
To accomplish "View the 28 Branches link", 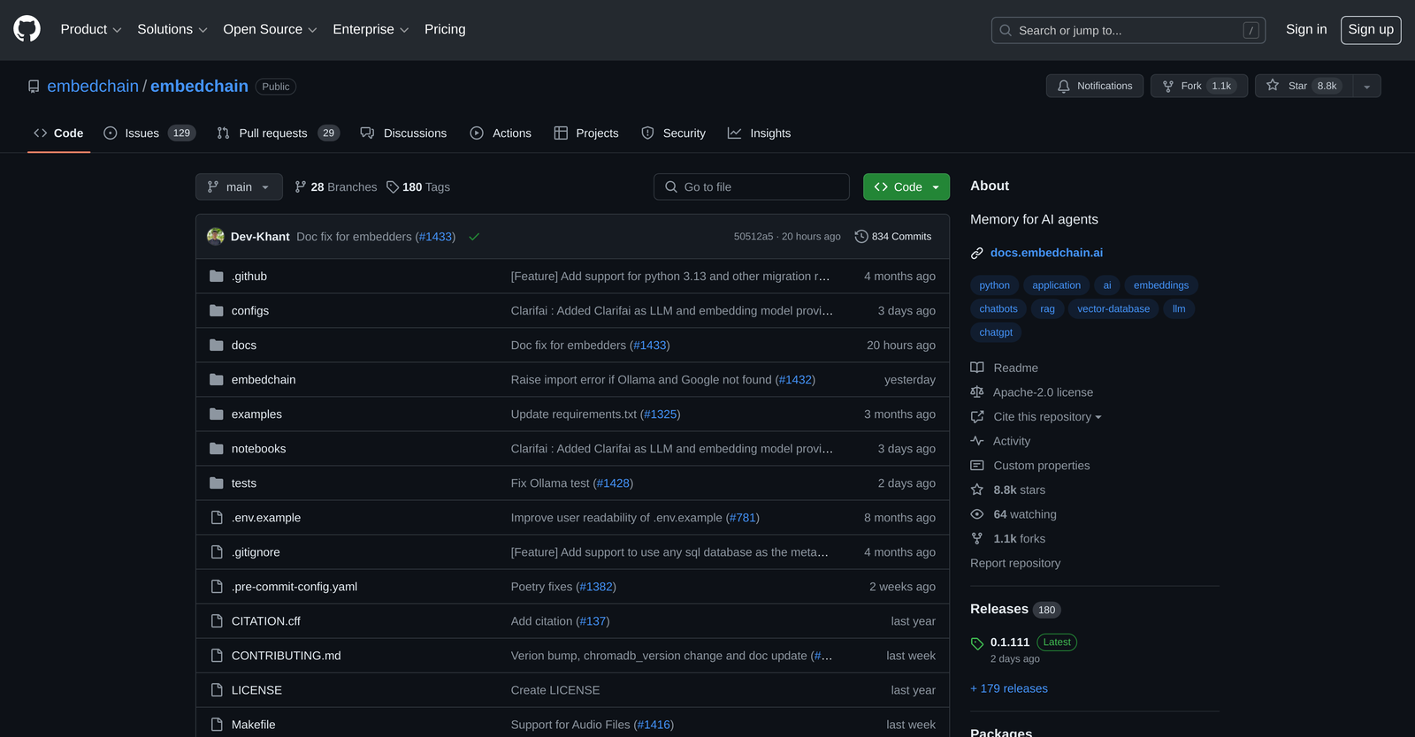I will point(336,186).
